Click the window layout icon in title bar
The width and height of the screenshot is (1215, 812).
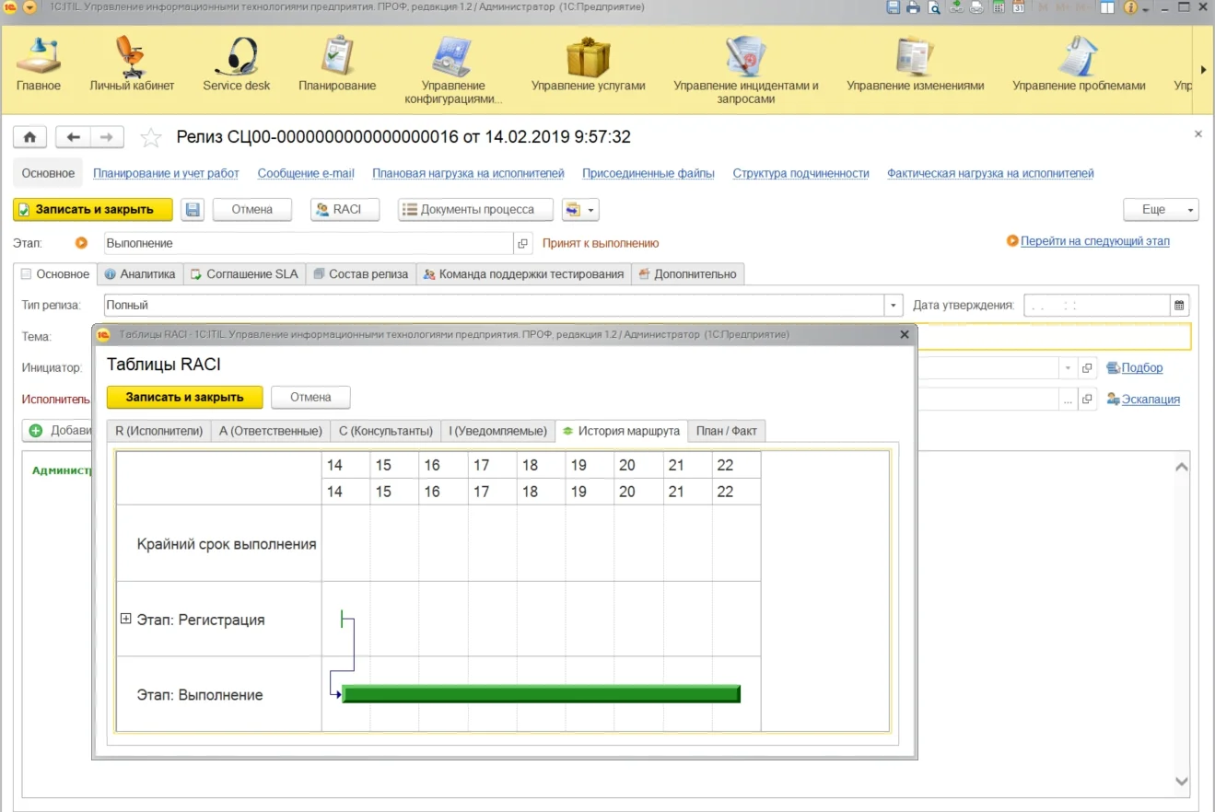pos(1106,7)
